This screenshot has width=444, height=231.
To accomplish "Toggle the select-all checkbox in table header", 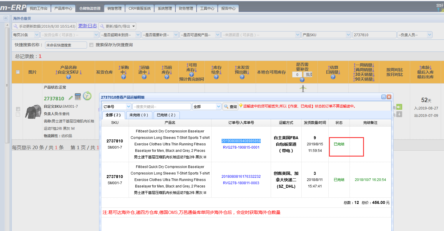I will [18, 72].
